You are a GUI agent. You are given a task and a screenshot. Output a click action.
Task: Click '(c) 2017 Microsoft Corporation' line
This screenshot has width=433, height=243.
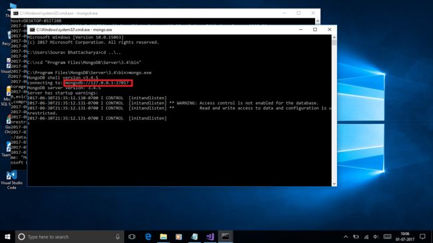[93, 42]
